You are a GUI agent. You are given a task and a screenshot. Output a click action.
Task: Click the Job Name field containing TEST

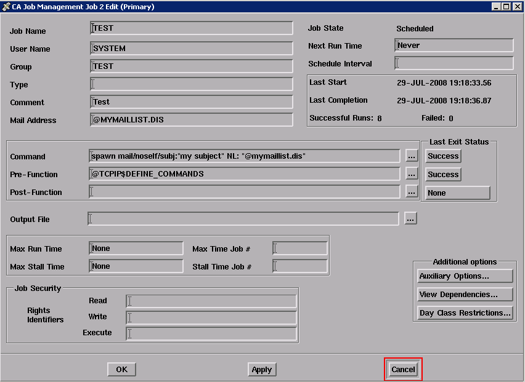191,28
